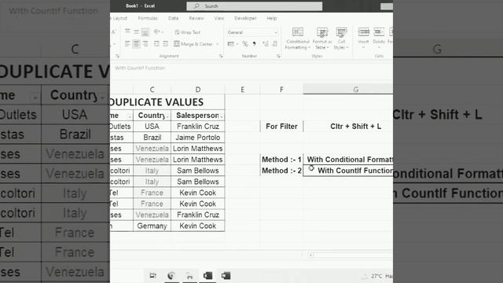Click Merge & Center
The image size is (503, 283).
coord(193,44)
